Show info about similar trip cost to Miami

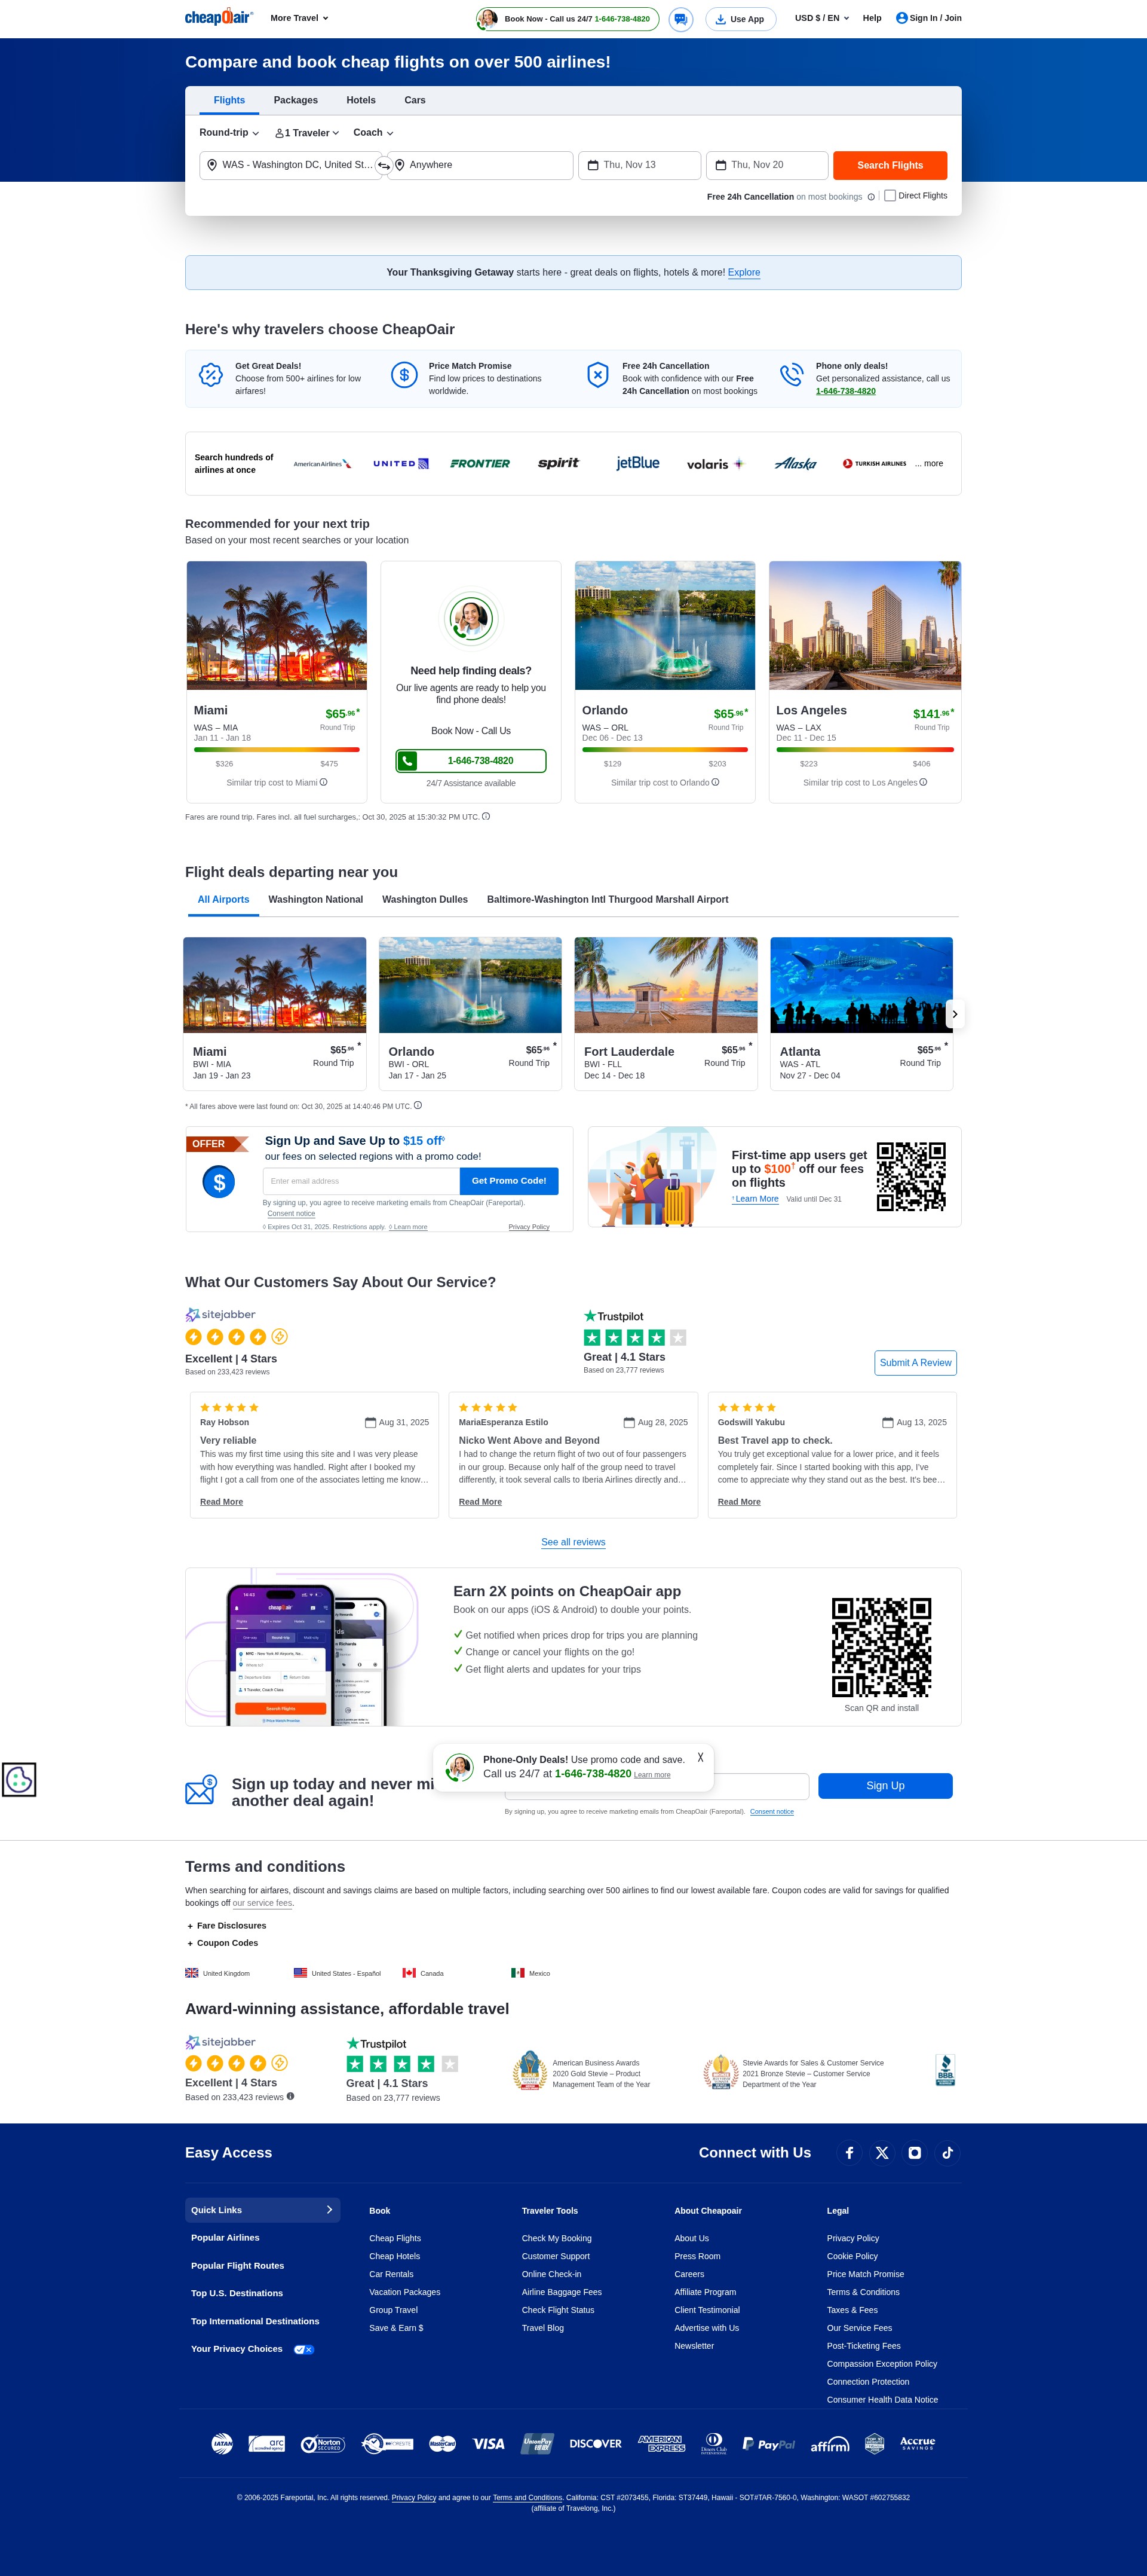pos(323,782)
